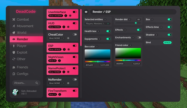
Task: Open the Exploit category
Action: click(x=26, y=52)
